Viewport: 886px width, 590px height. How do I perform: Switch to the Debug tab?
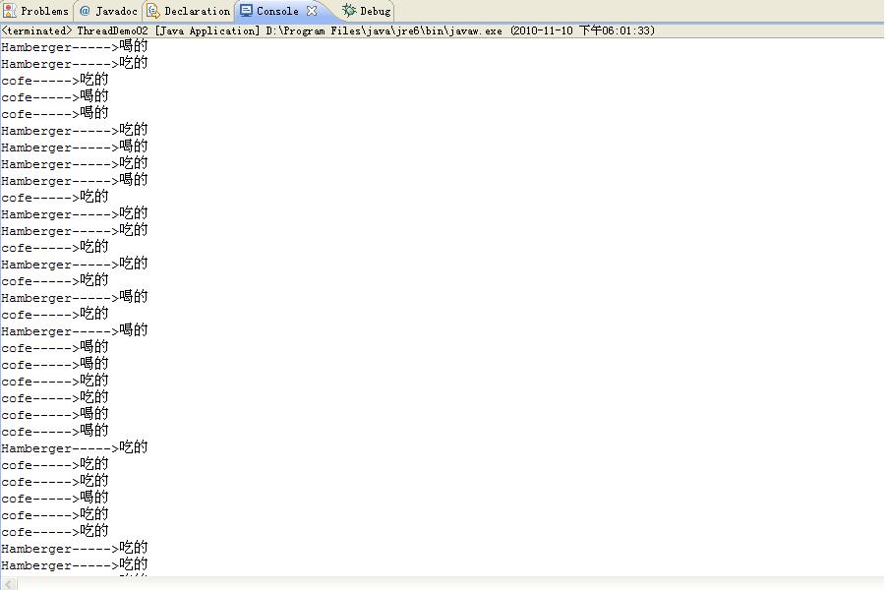[x=367, y=11]
